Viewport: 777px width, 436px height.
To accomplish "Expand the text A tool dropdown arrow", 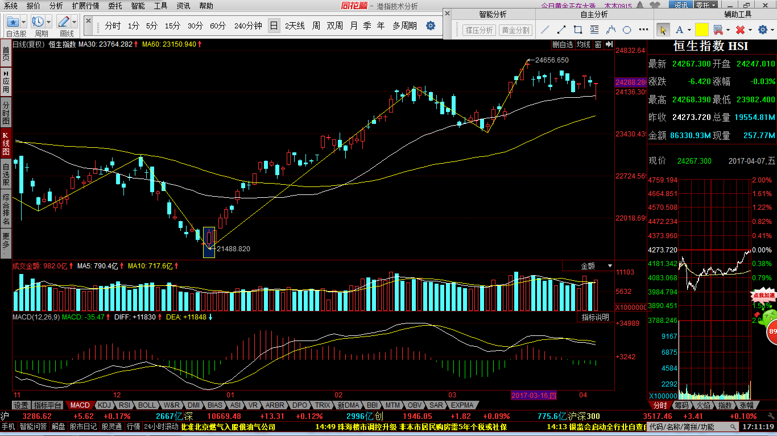I will [689, 30].
